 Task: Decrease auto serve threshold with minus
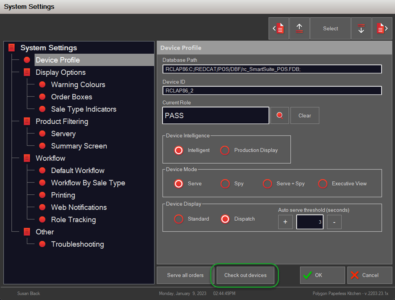tap(334, 222)
